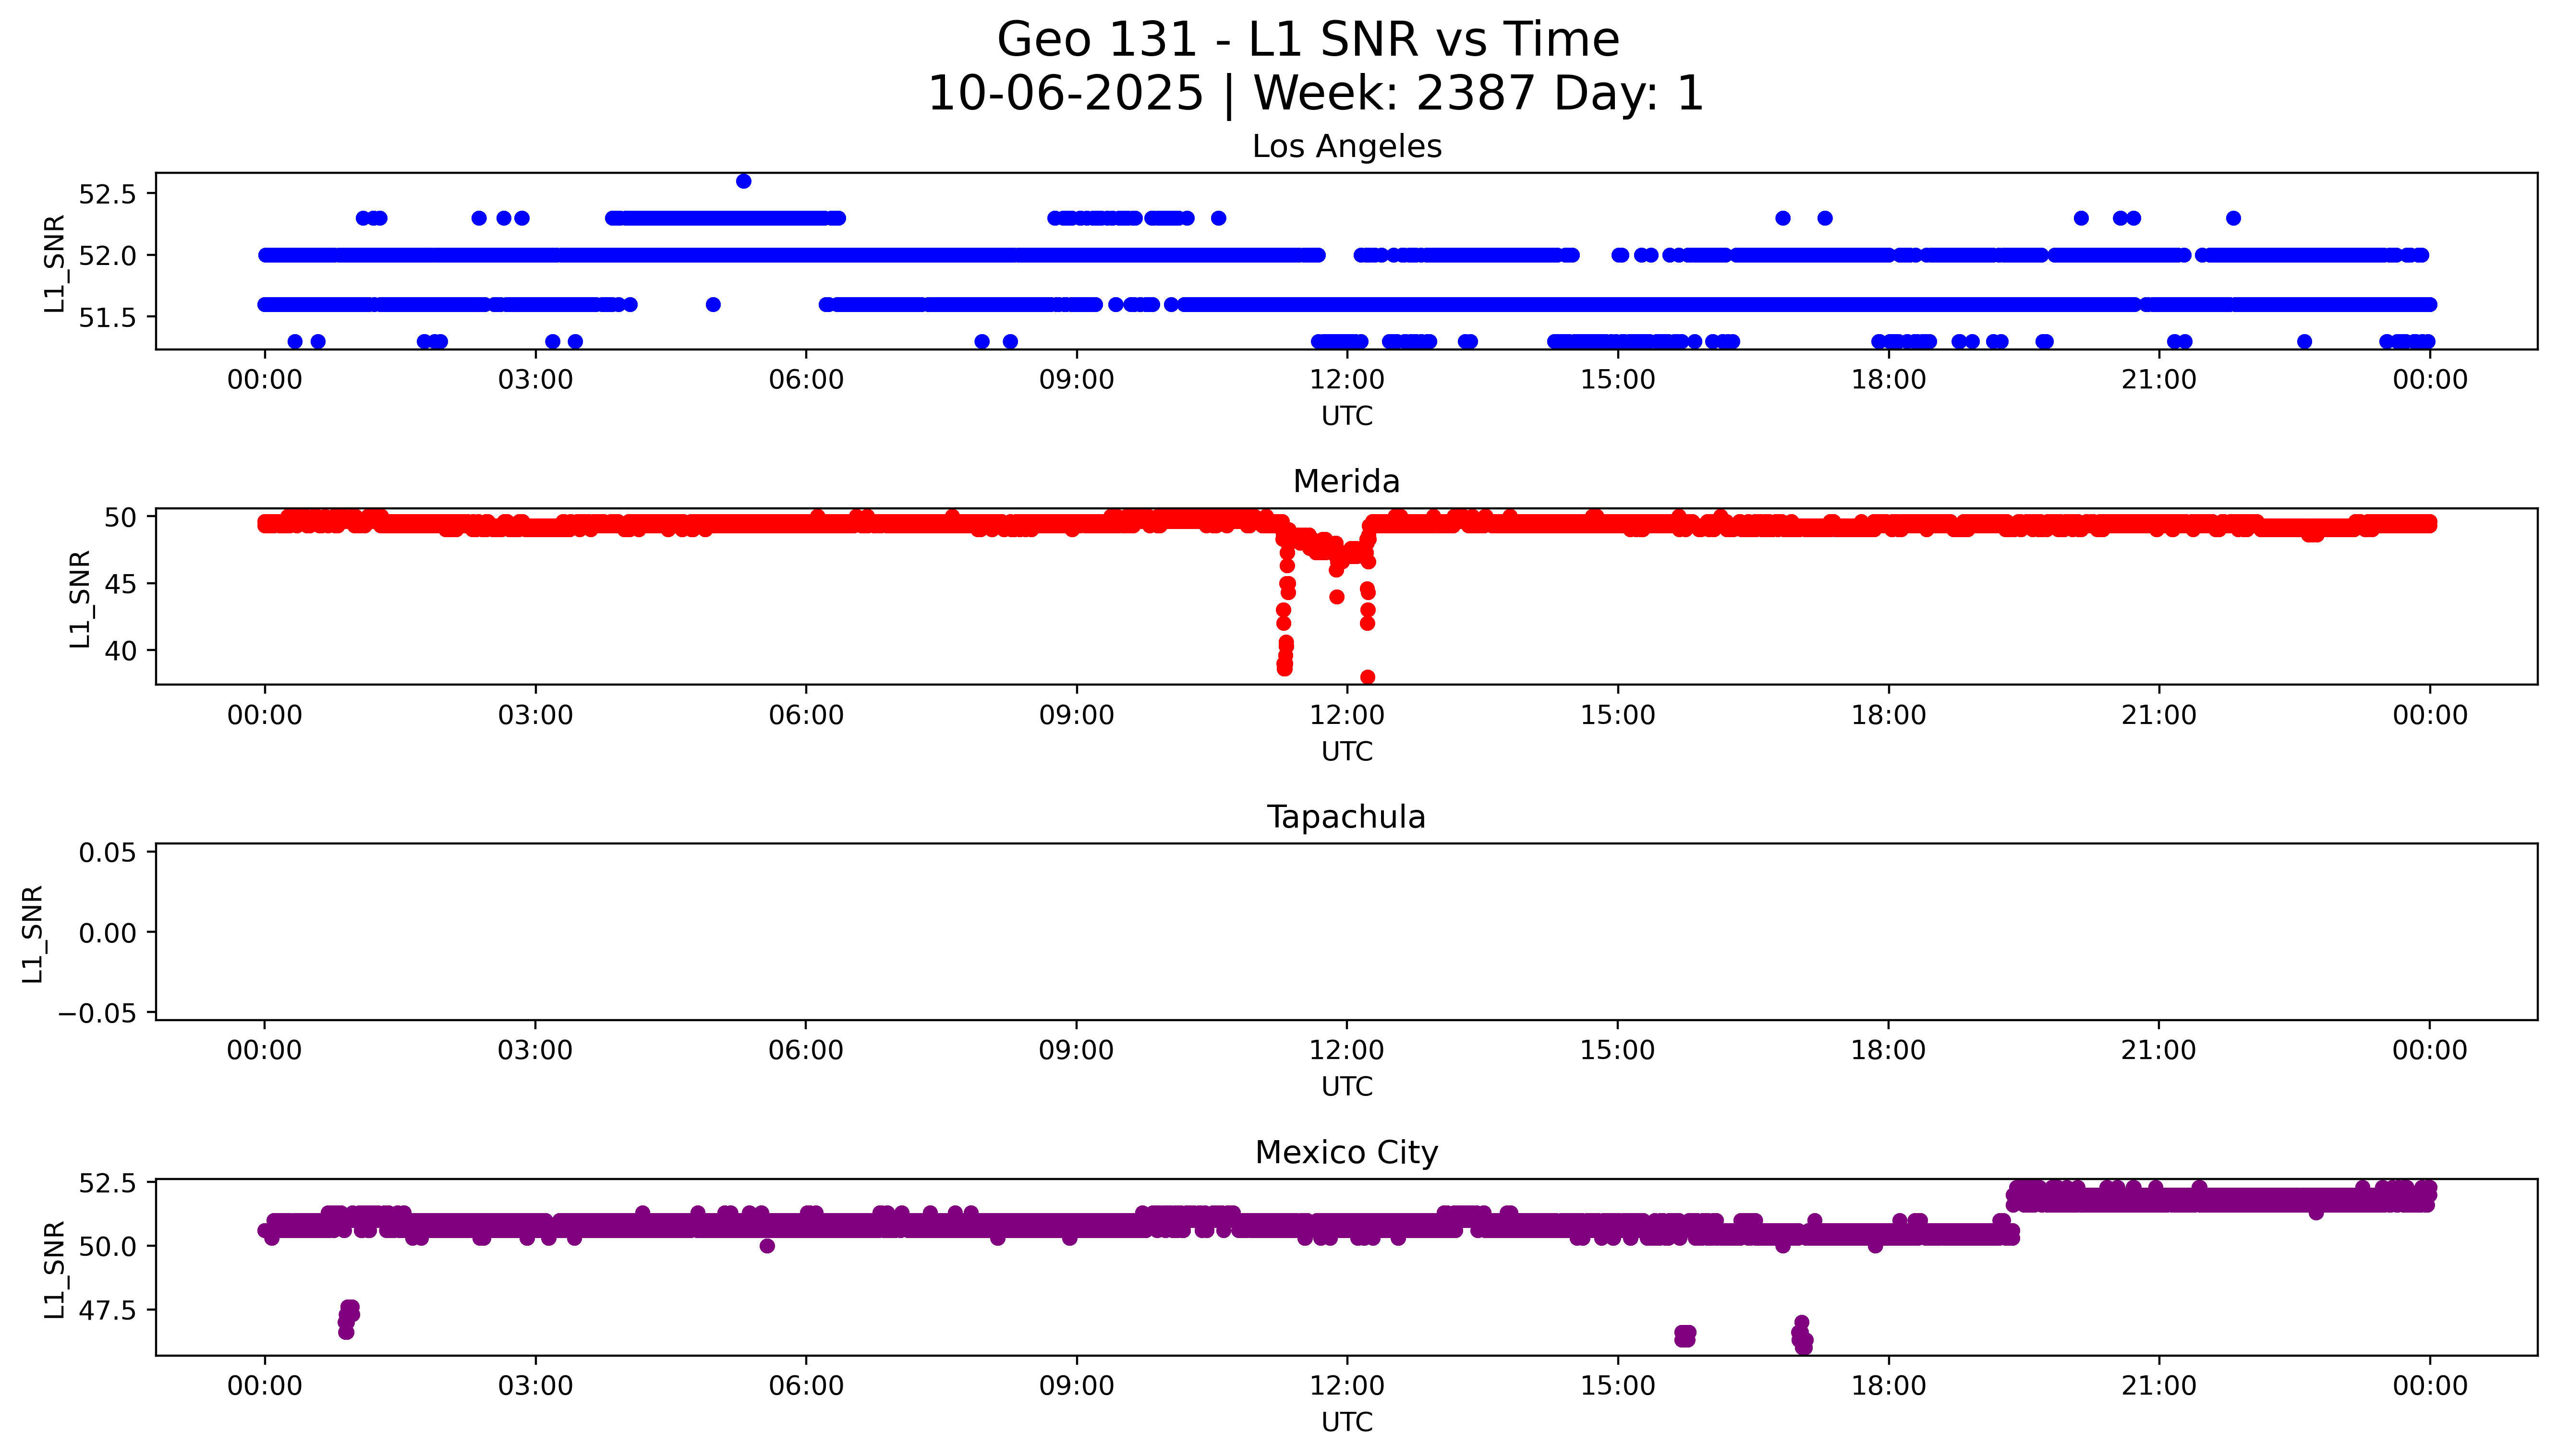Click the highest blue outlier point in Los Angeles

tap(743, 181)
